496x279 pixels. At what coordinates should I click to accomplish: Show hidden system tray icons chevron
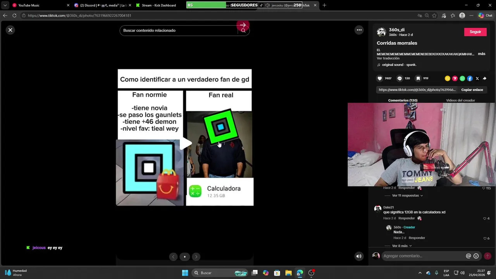point(420,273)
